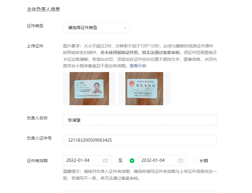The width and height of the screenshot is (252, 193).
Task: Click the 证件类型 field label
Action: click(x=35, y=26)
